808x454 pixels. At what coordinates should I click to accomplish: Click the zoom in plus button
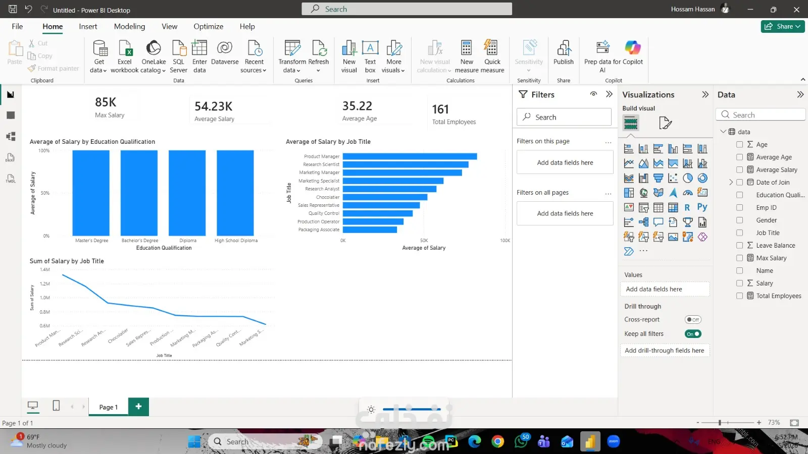[759, 423]
